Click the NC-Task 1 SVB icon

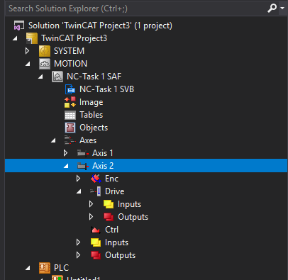tap(70, 89)
